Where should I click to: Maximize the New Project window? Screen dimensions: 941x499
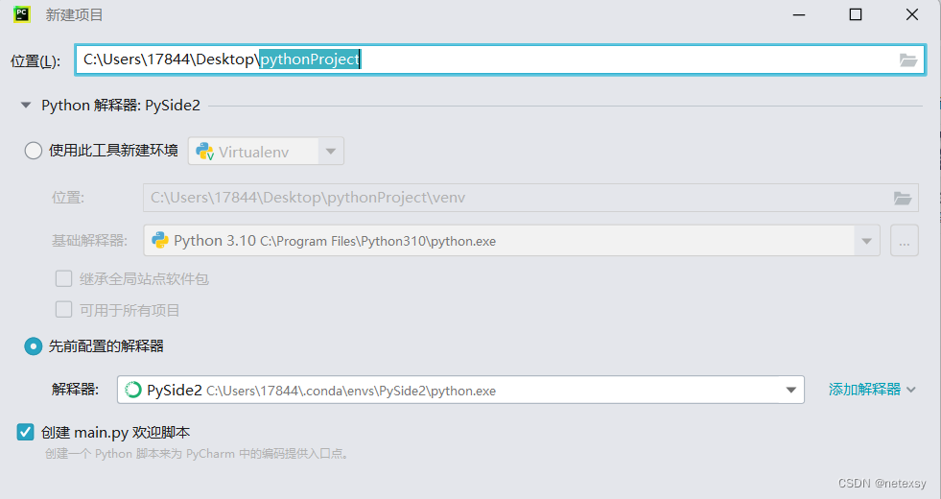(x=856, y=14)
